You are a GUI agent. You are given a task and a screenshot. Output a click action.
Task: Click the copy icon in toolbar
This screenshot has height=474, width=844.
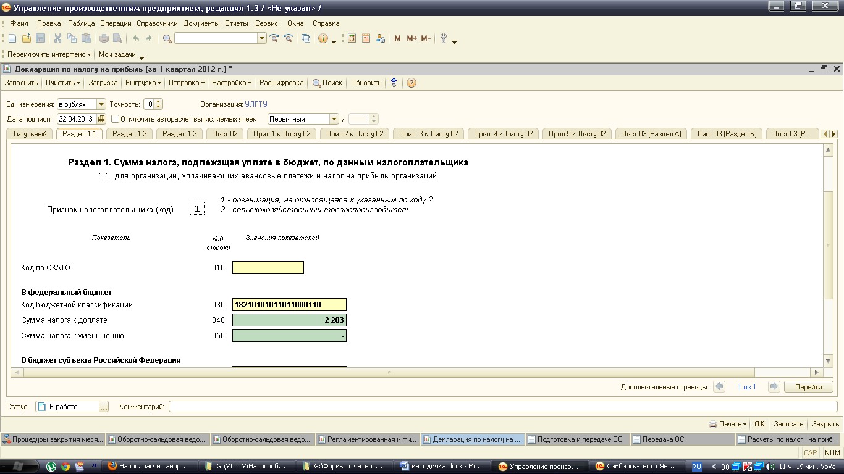click(x=72, y=38)
